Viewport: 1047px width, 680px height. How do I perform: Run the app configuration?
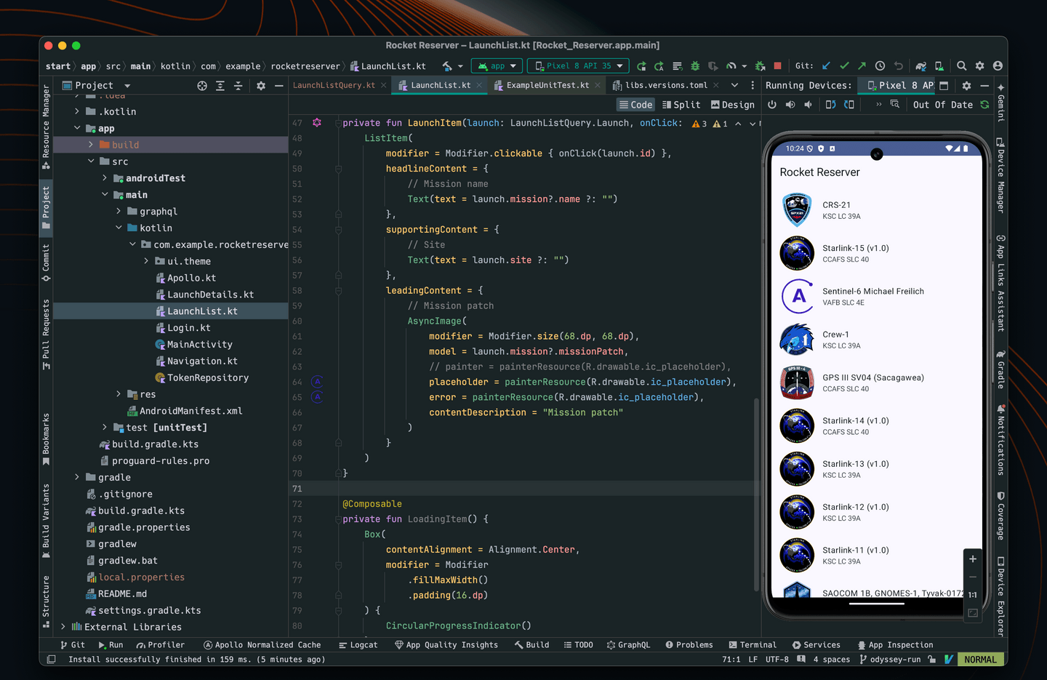pos(643,65)
